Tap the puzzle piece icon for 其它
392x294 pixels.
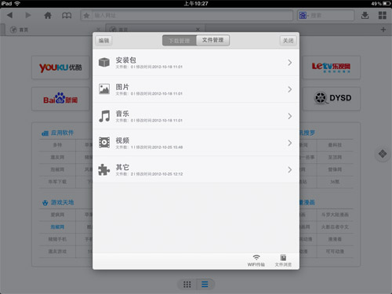(104, 169)
